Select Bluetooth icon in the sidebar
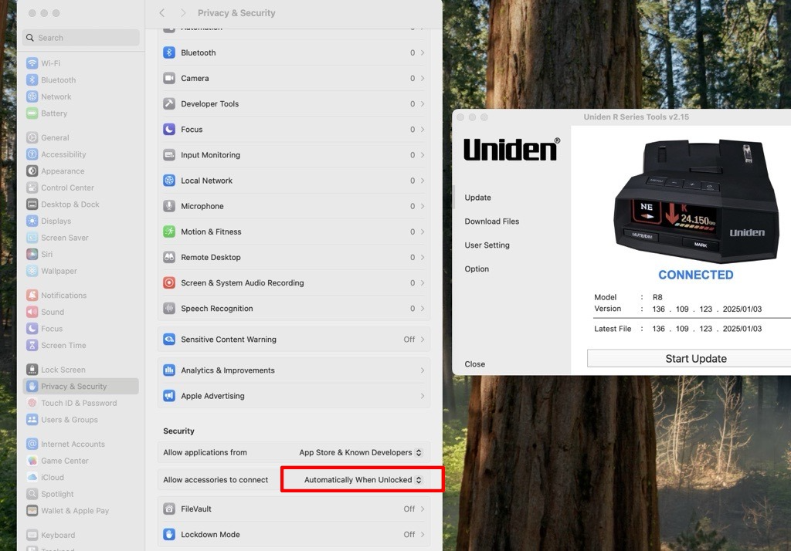This screenshot has height=551, width=791. pyautogui.click(x=32, y=79)
